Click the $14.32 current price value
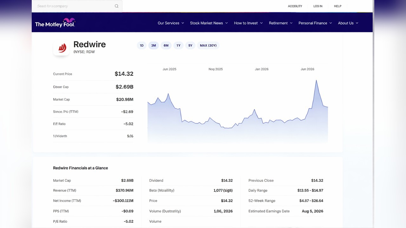This screenshot has height=228, width=406. pyautogui.click(x=124, y=74)
